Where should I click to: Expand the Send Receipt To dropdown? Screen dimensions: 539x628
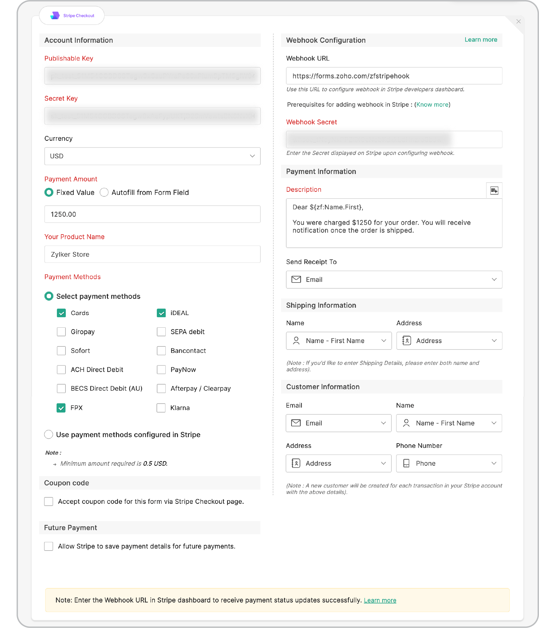[494, 280]
